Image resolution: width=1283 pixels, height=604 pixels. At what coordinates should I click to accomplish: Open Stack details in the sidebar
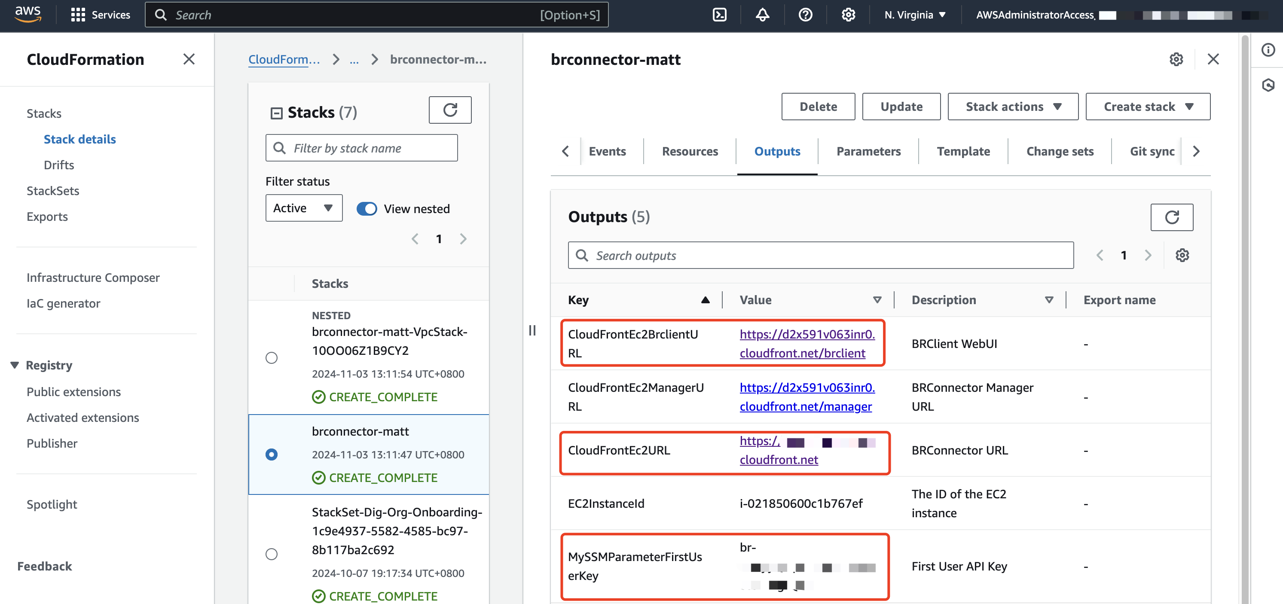coord(79,140)
